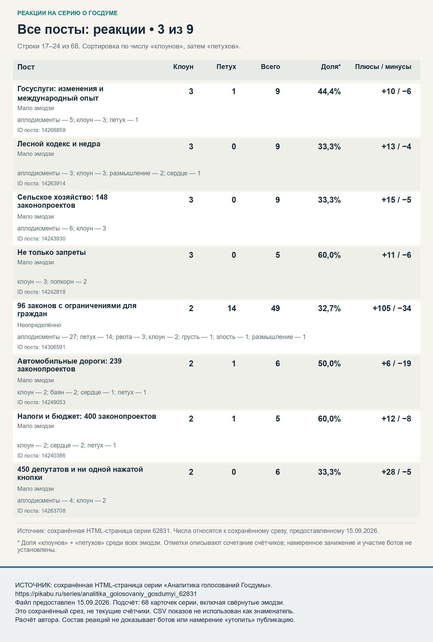Viewport: 433px width, 642px height.
Task: Open post '96 законов с ограничениями для граждан'
Action: (77, 310)
